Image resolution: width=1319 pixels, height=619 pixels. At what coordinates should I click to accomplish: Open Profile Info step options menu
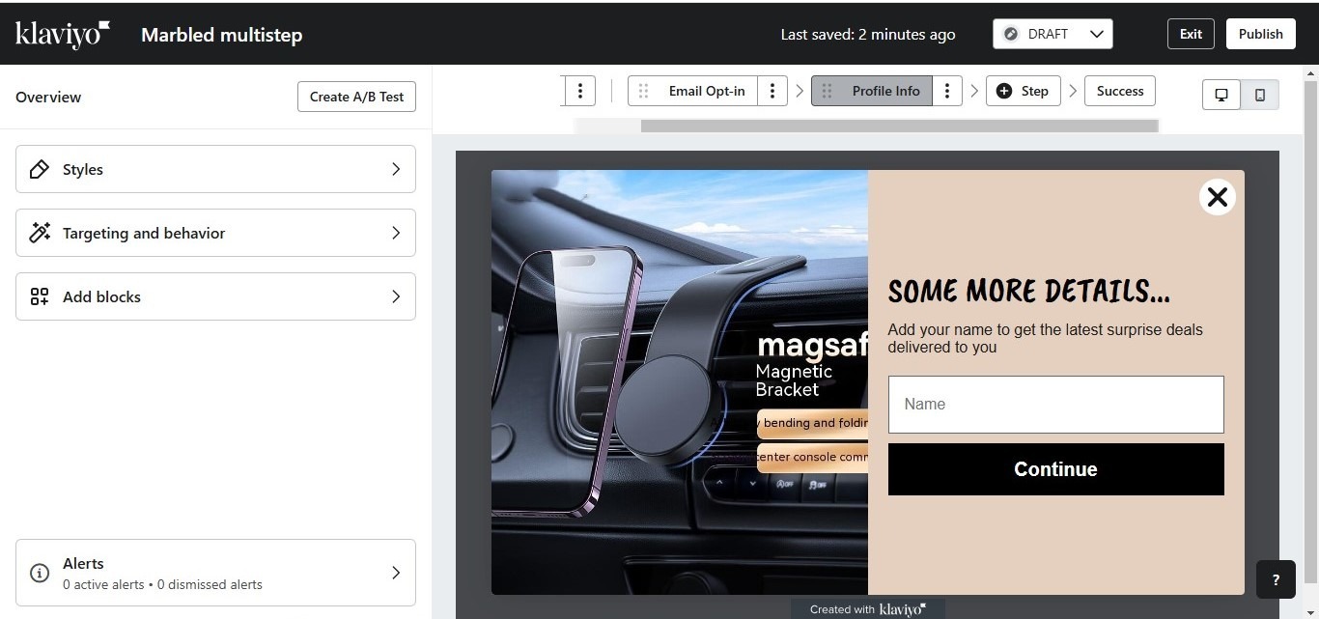point(947,91)
